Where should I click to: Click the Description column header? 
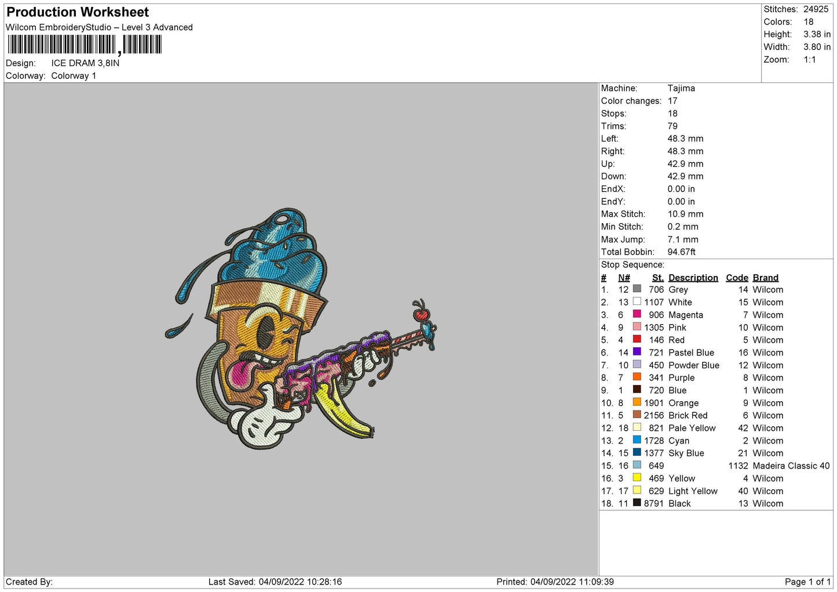pos(693,278)
